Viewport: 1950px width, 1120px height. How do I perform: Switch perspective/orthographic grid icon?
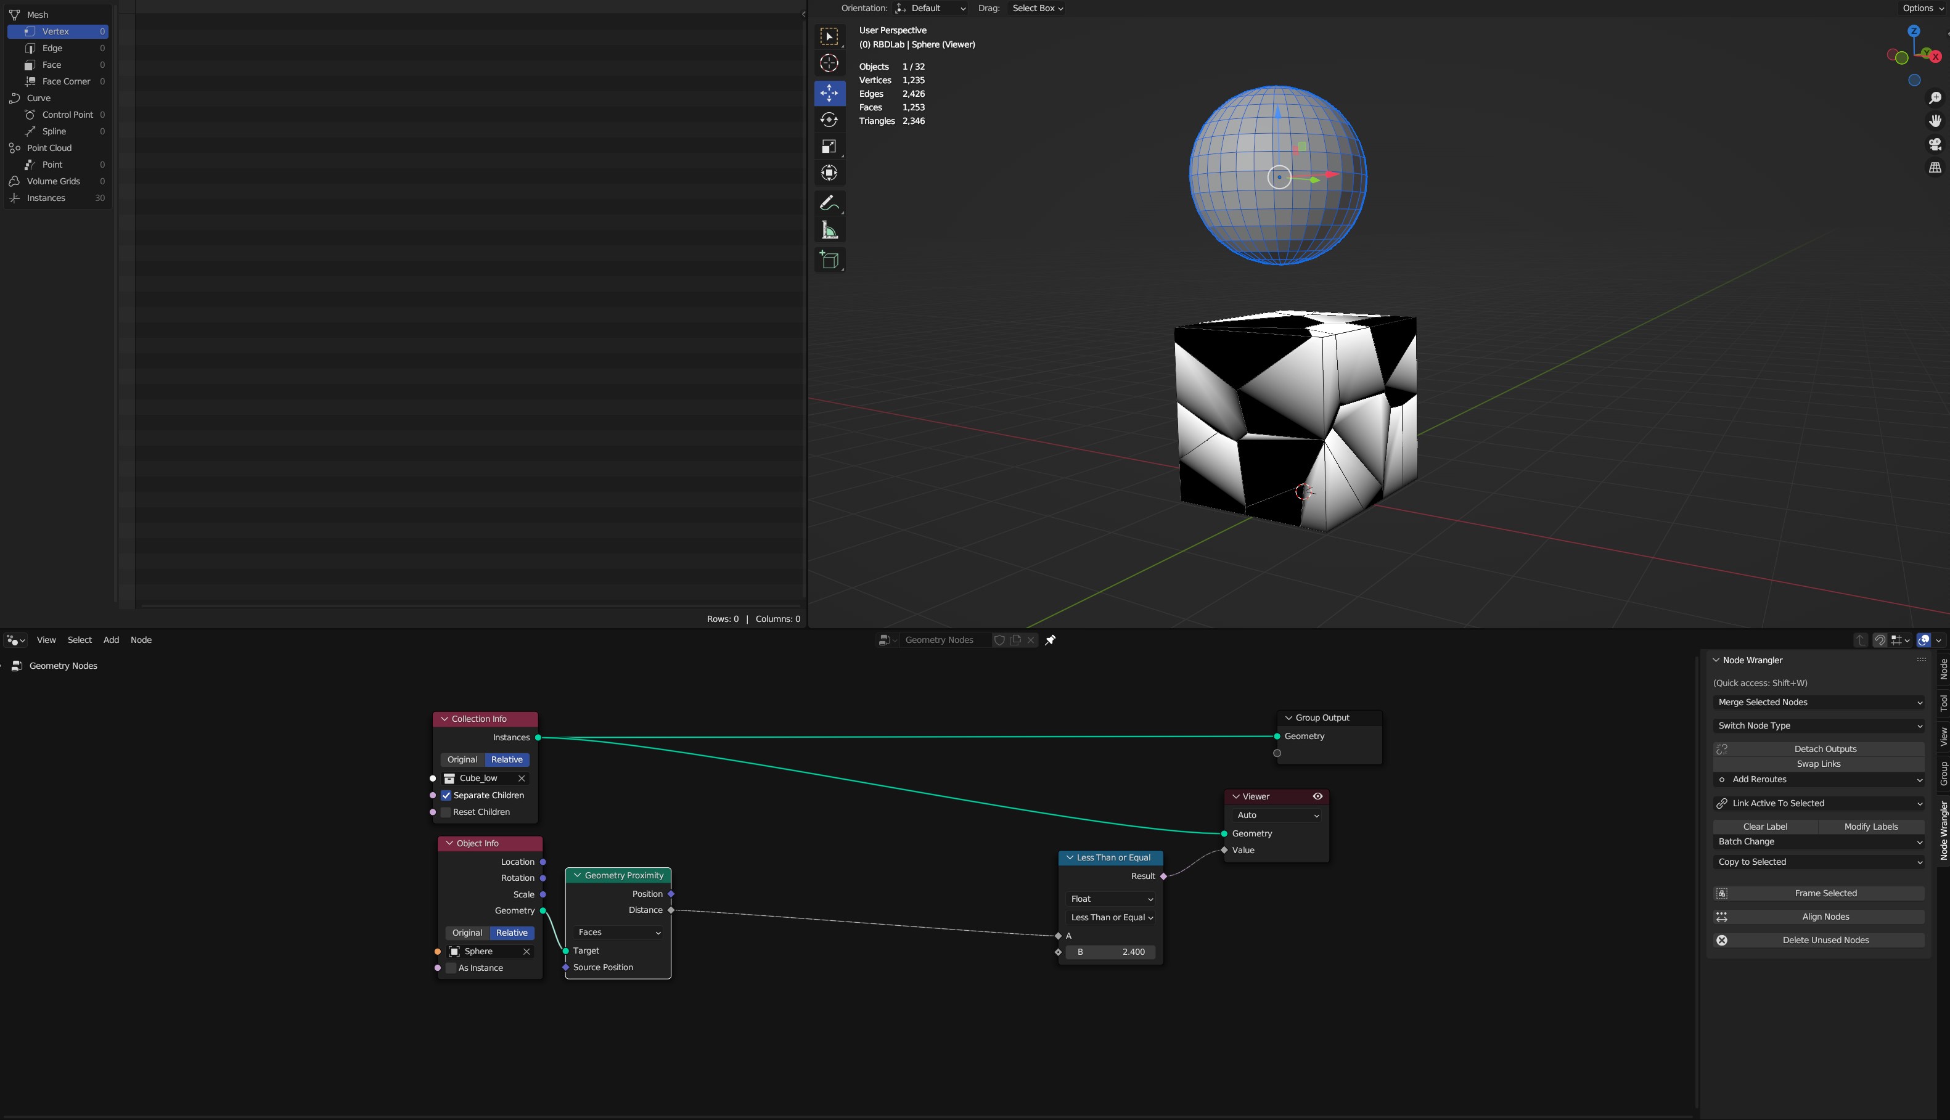(x=1935, y=168)
